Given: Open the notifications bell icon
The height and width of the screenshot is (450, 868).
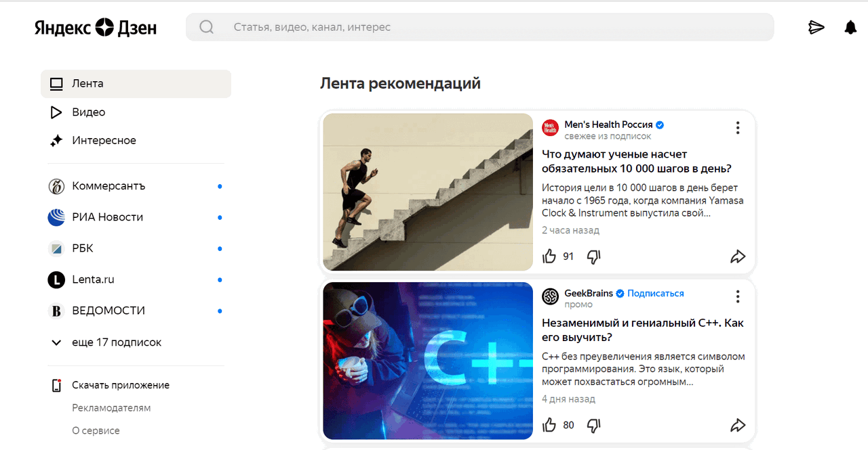Looking at the screenshot, I should 850,27.
